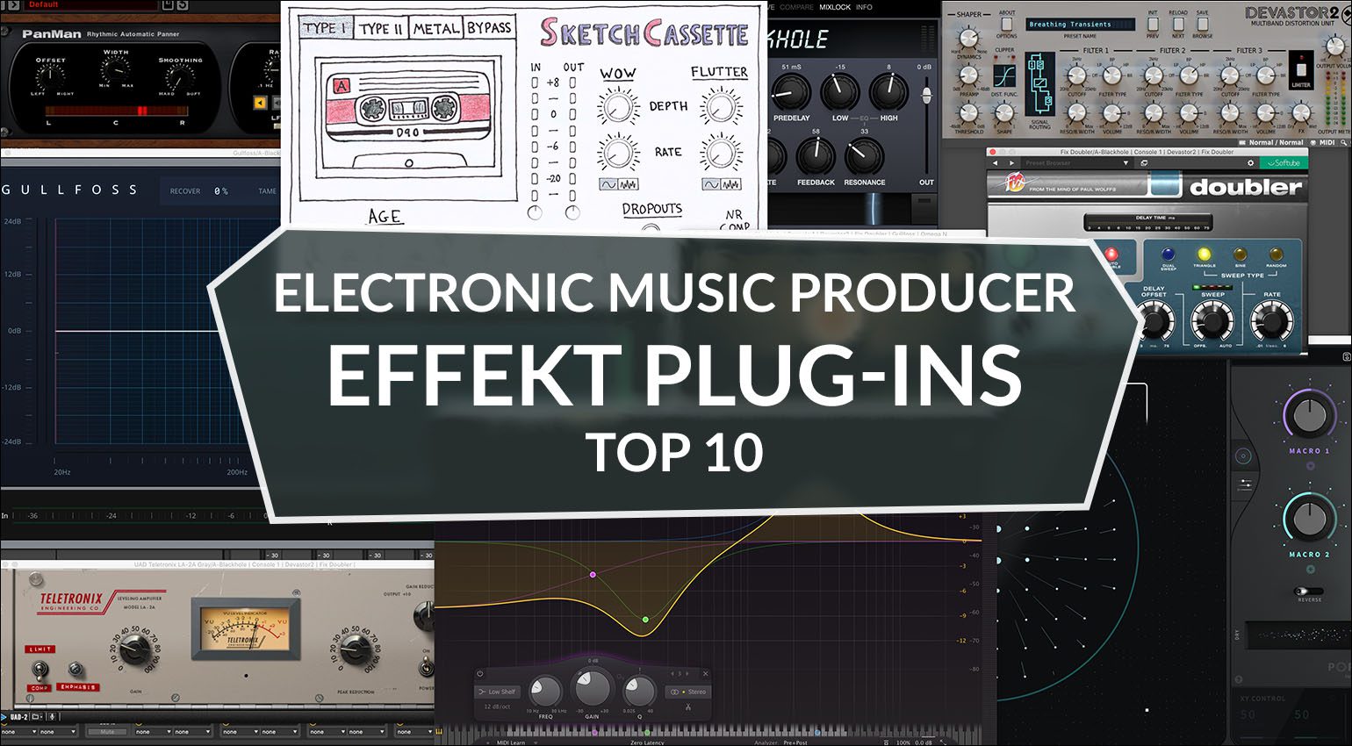Click the WOW rate knob
This screenshot has width=1352, height=746.
point(618,153)
